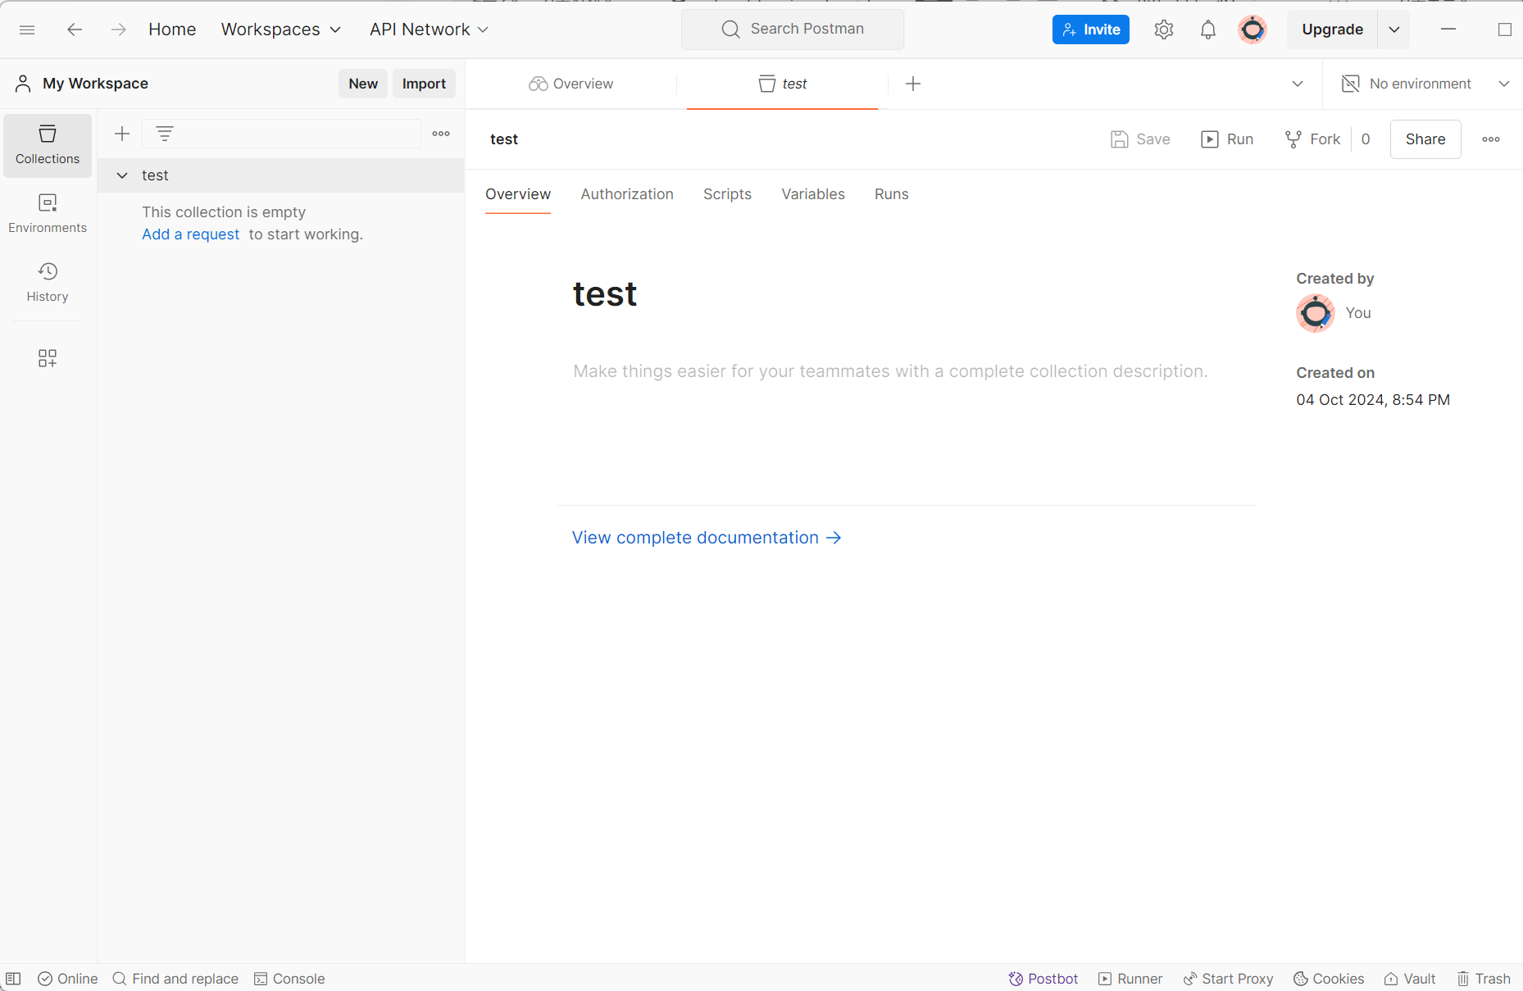
Task: Open the Runs tab
Action: pos(892,194)
